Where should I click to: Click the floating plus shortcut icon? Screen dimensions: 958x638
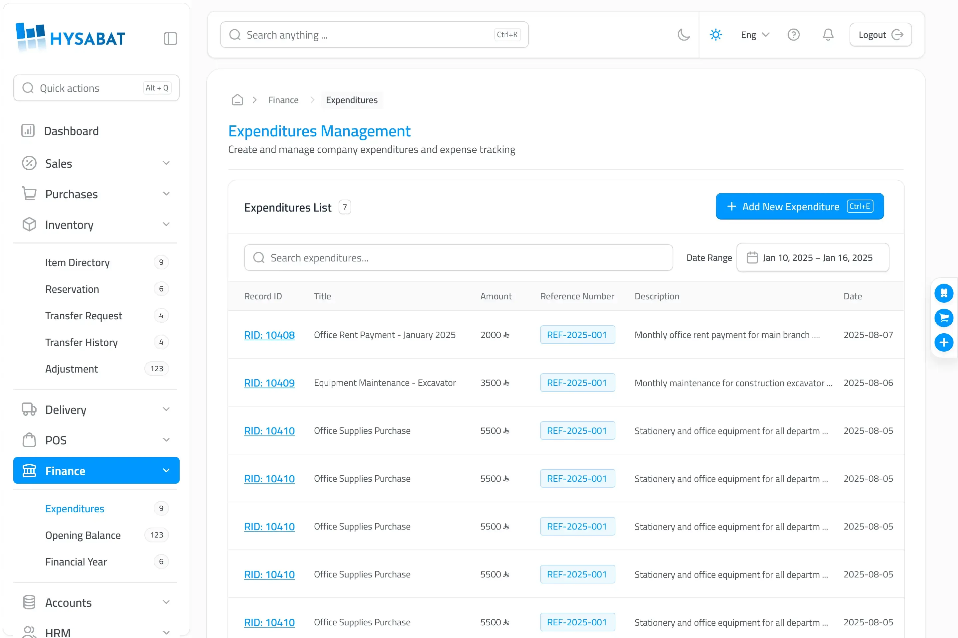(x=944, y=343)
